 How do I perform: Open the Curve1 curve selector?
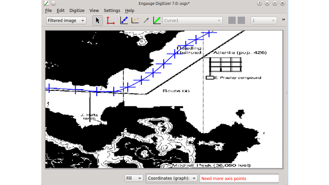tap(192, 21)
